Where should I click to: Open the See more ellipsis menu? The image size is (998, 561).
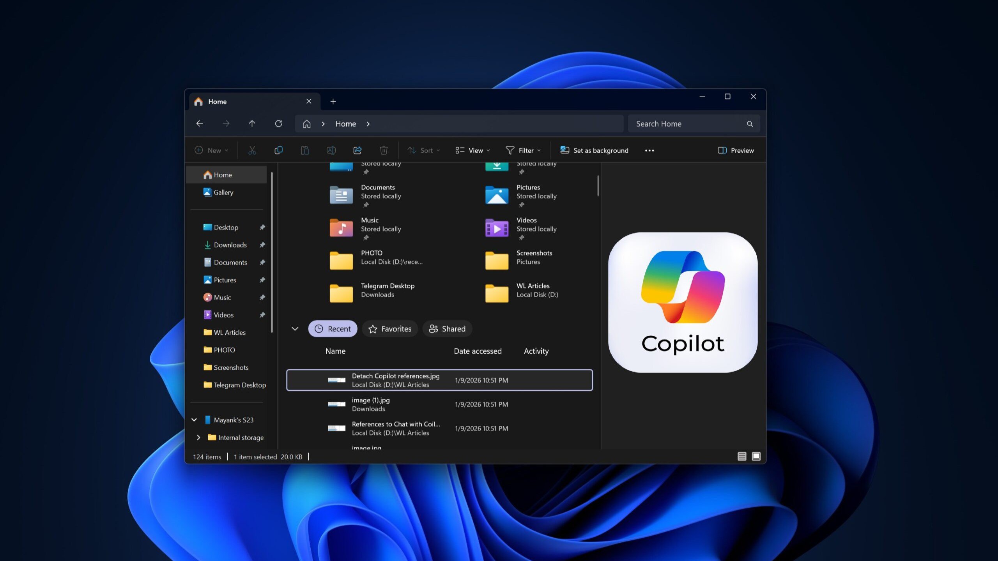(649, 150)
